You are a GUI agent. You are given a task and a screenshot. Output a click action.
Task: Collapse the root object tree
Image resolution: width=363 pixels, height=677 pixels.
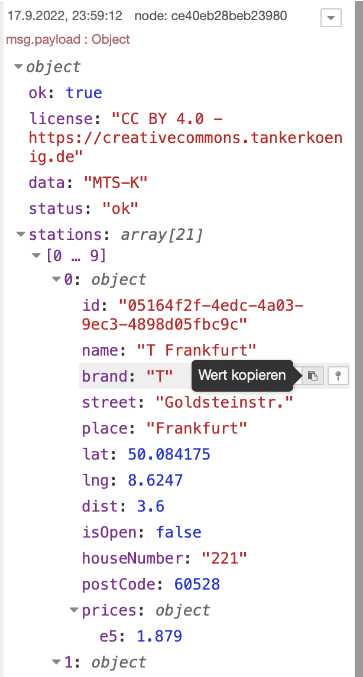pyautogui.click(x=18, y=67)
